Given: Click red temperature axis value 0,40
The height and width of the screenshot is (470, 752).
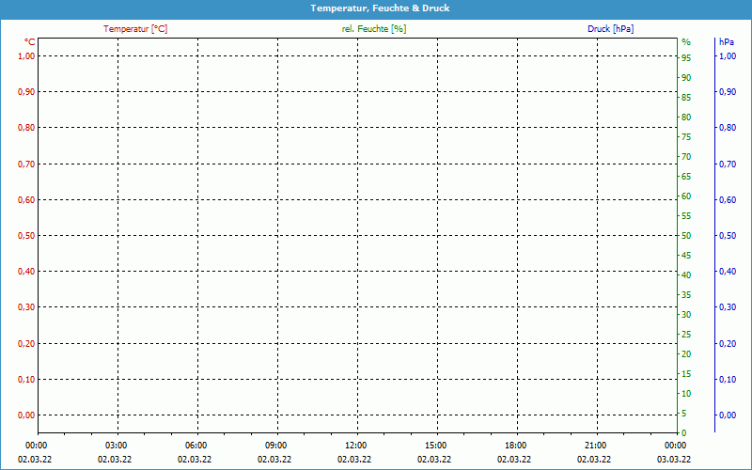Looking at the screenshot, I should tap(26, 272).
